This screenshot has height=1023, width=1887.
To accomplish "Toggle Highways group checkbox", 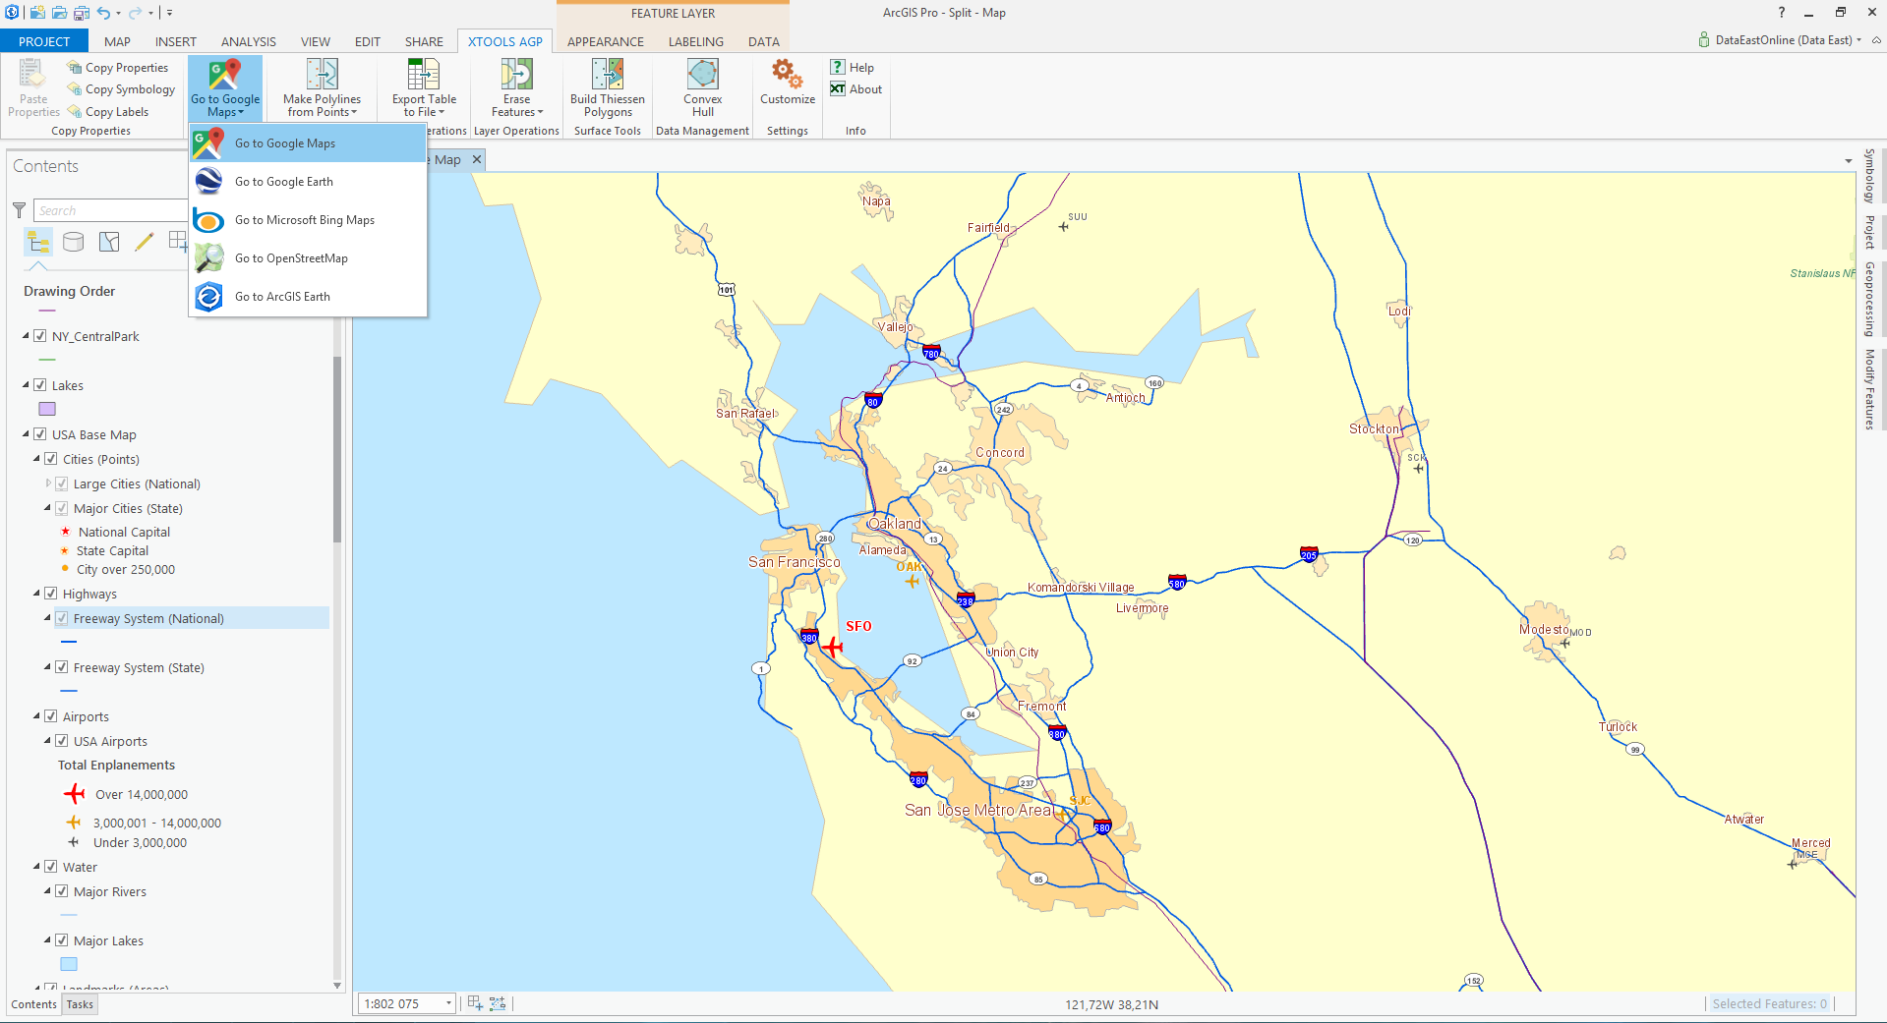I will (51, 594).
